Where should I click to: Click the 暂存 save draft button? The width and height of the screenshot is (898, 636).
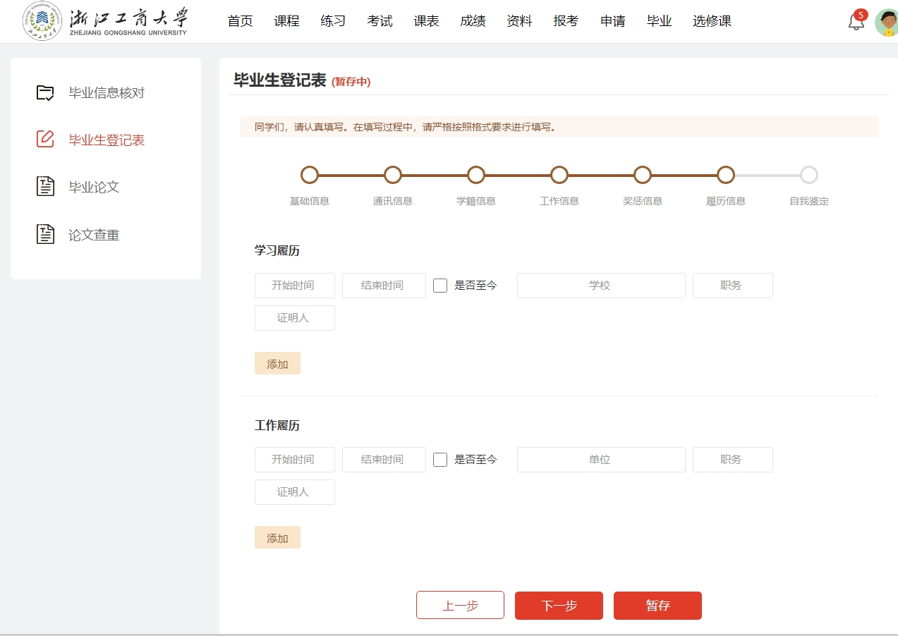coord(657,606)
